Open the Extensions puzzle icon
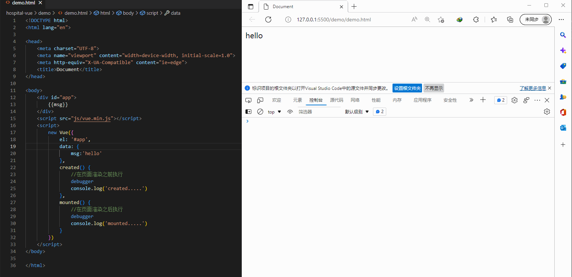Image resolution: width=572 pixels, height=277 pixels. pyautogui.click(x=476, y=20)
